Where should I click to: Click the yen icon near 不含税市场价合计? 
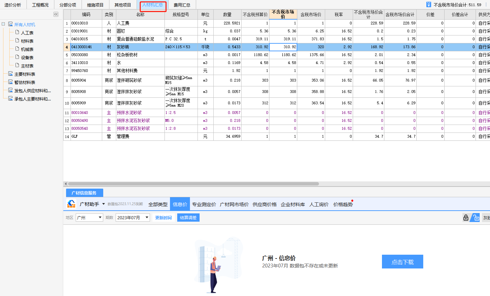428,5
